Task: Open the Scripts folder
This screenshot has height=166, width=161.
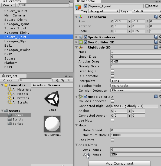Action: pyautogui.click(x=15, y=119)
